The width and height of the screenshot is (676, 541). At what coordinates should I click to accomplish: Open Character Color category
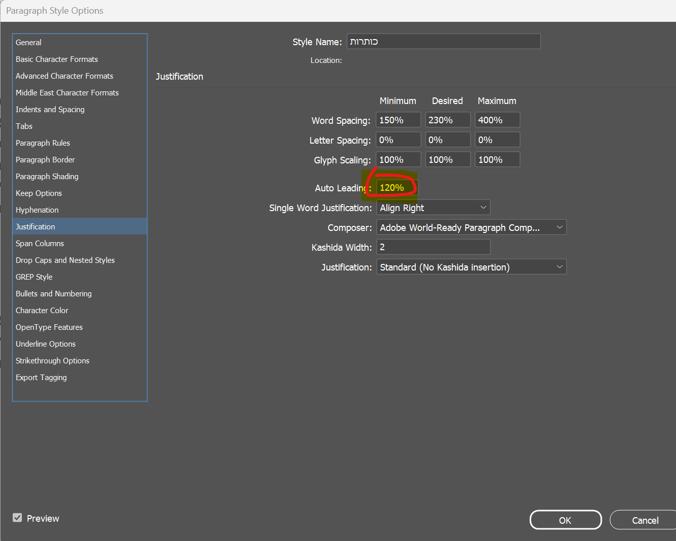click(x=80, y=311)
